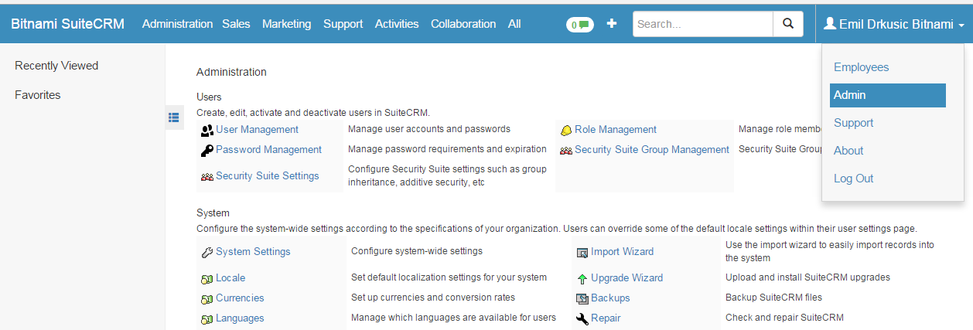Open the User Management link
The image size is (973, 330).
(257, 130)
